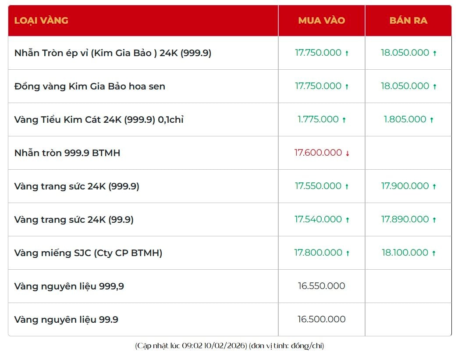
Task: Click the up arrow beside Nhẫn Tròn ép vỉ buy price
Action: 347,53
